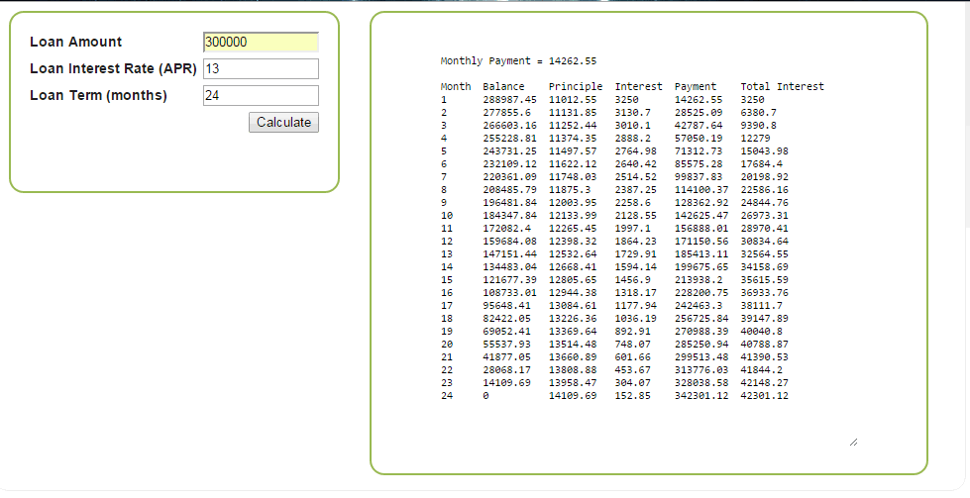Click interest value 2888.2
The width and height of the screenshot is (970, 498).
(x=633, y=139)
